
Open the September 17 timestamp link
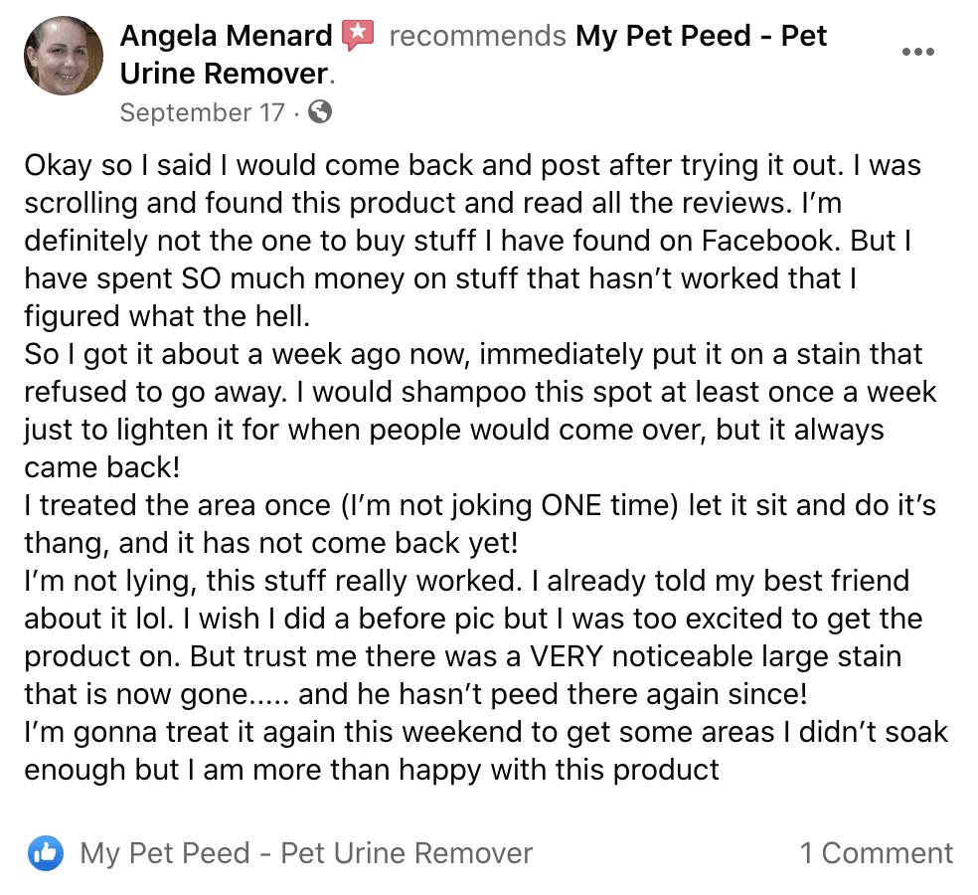(x=202, y=113)
